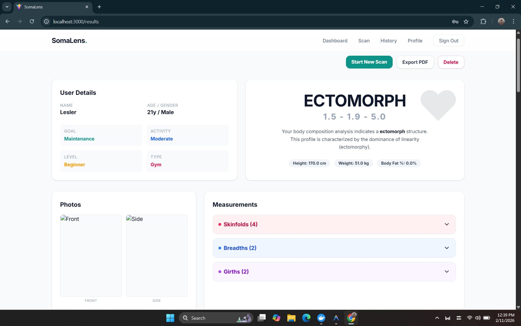Screen dimensions: 521x326
Task: Click the Moderate activity value
Action: click(x=162, y=139)
